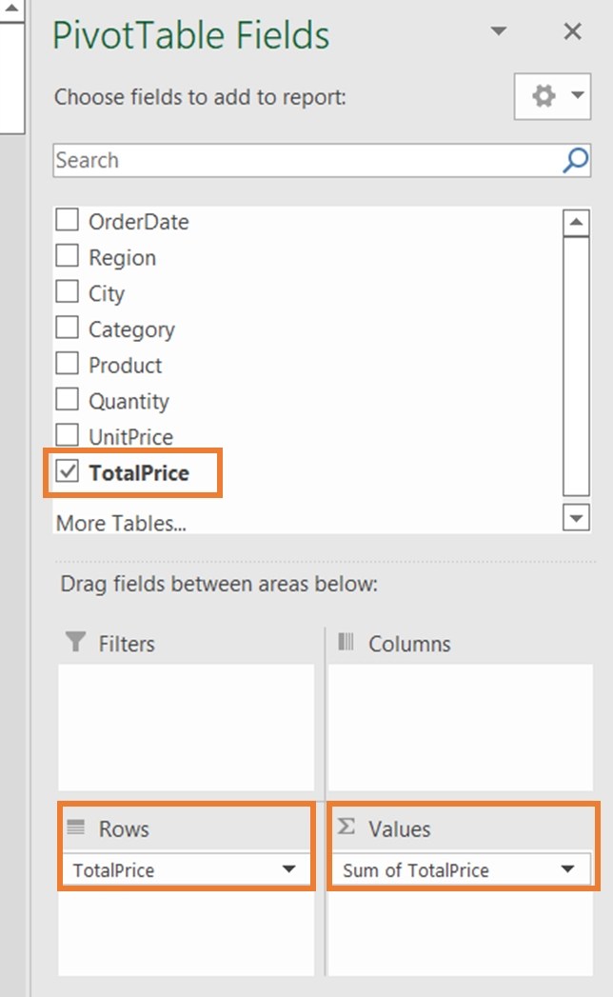Open the Sum of TotalPrice dropdown in Values
The width and height of the screenshot is (613, 997).
pos(568,869)
